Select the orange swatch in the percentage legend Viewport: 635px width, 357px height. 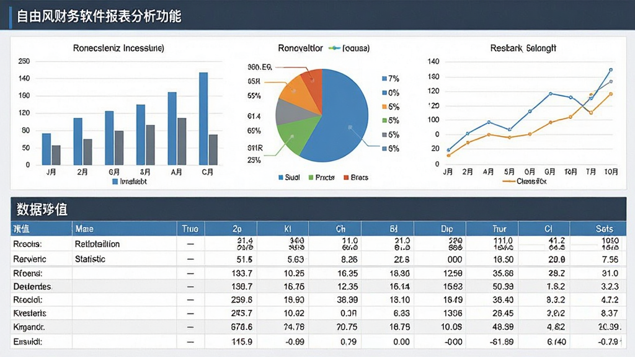point(384,107)
